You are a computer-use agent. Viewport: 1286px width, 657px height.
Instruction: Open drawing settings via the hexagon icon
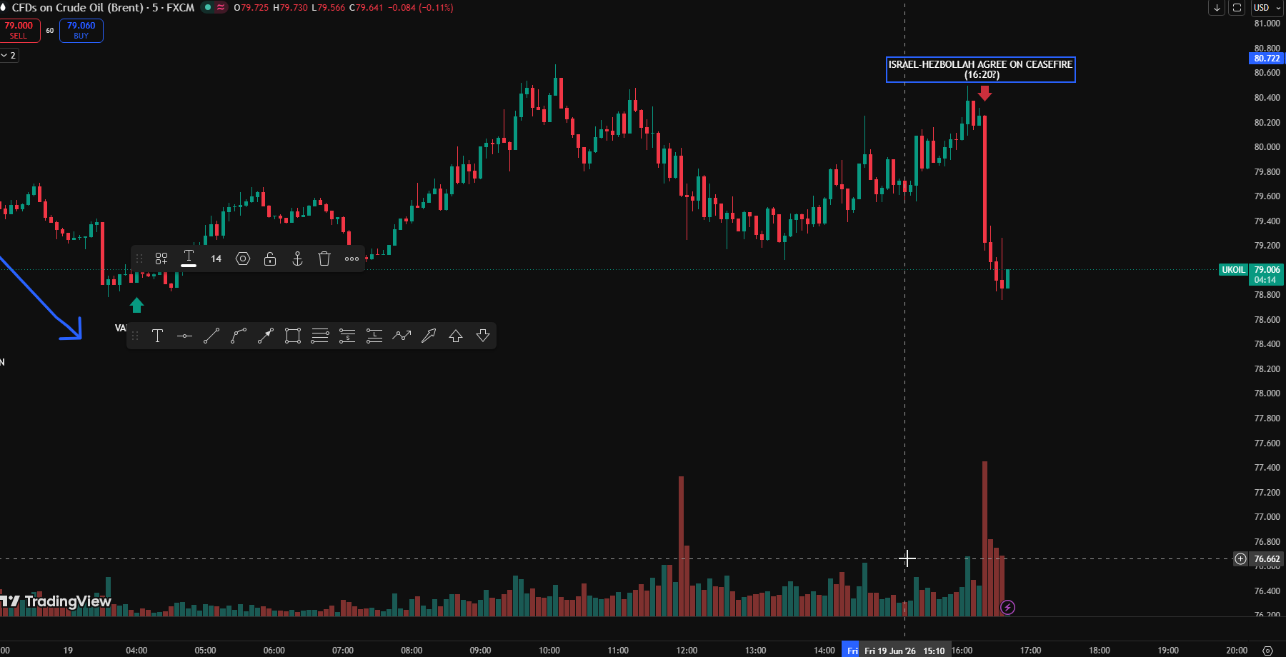[243, 259]
